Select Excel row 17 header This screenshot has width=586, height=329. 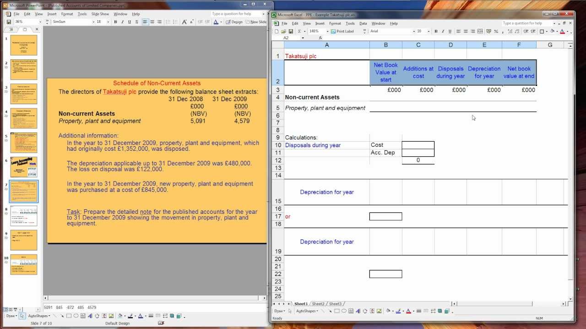click(278, 217)
